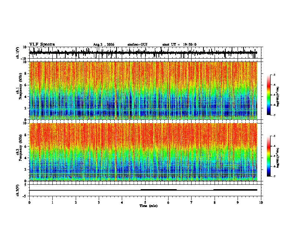Click the ch.2 spectrogram color bar

tap(268, 156)
